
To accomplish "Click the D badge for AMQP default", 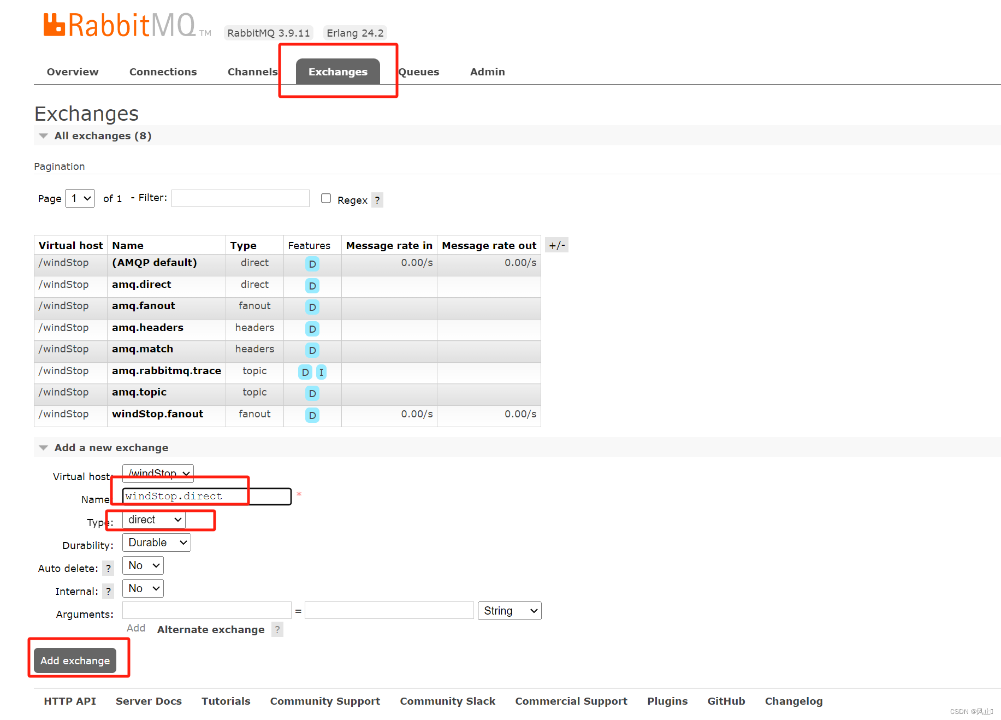I will coord(312,264).
